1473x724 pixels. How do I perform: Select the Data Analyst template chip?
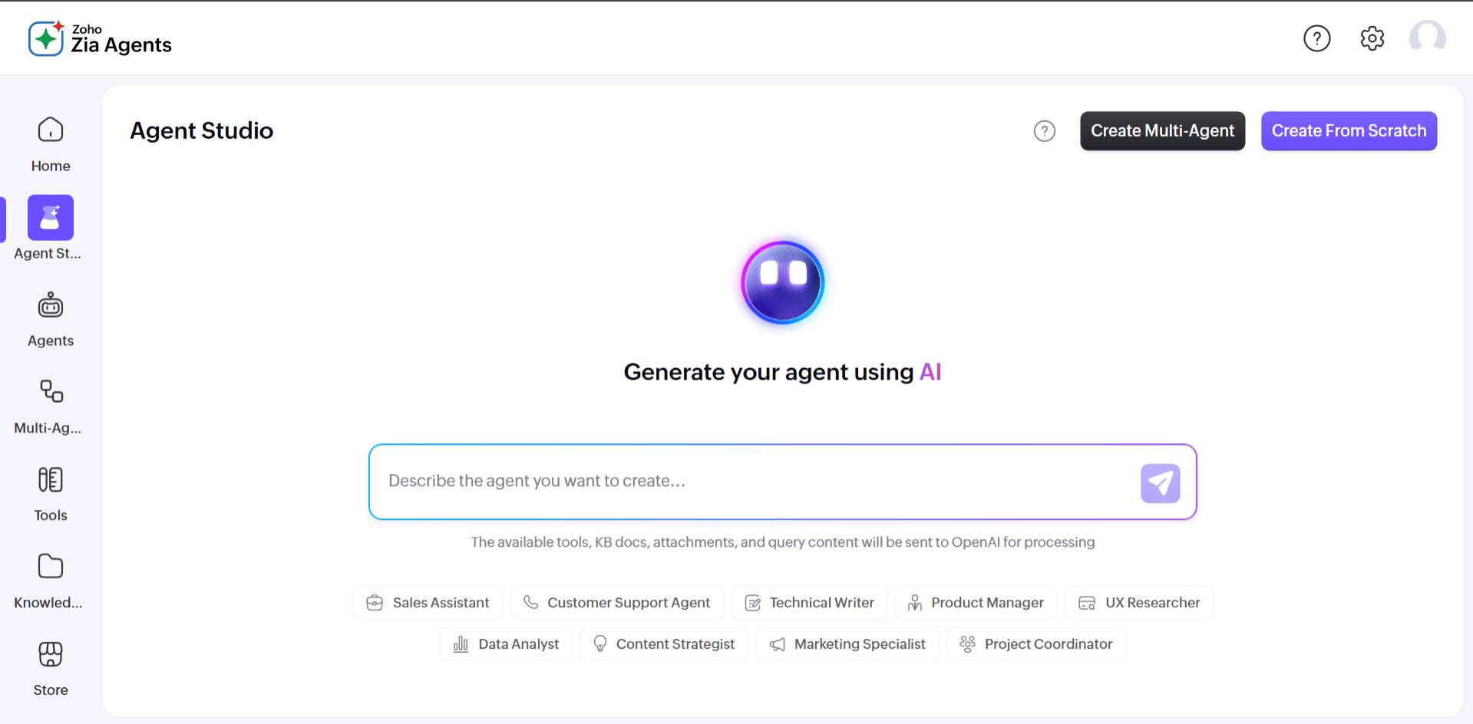click(x=506, y=644)
